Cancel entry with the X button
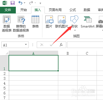 click(x=42, y=45)
